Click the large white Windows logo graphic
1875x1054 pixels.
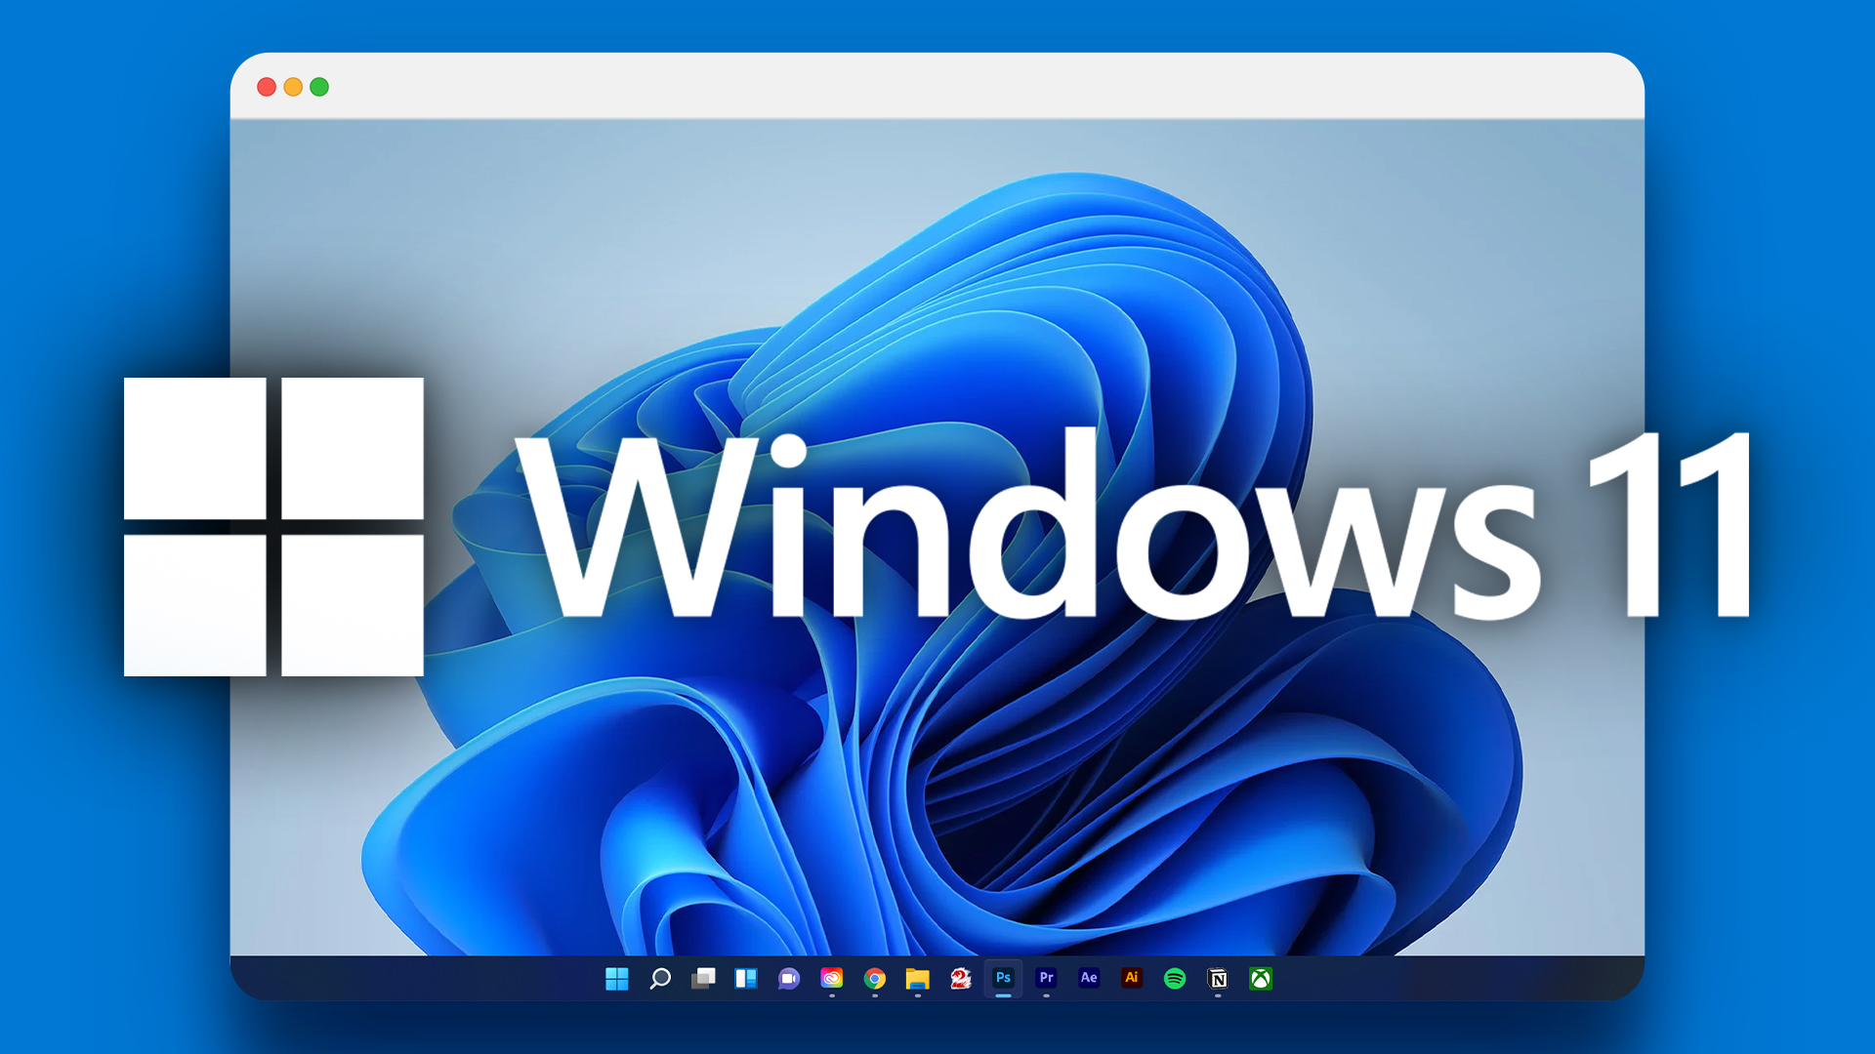click(x=276, y=527)
